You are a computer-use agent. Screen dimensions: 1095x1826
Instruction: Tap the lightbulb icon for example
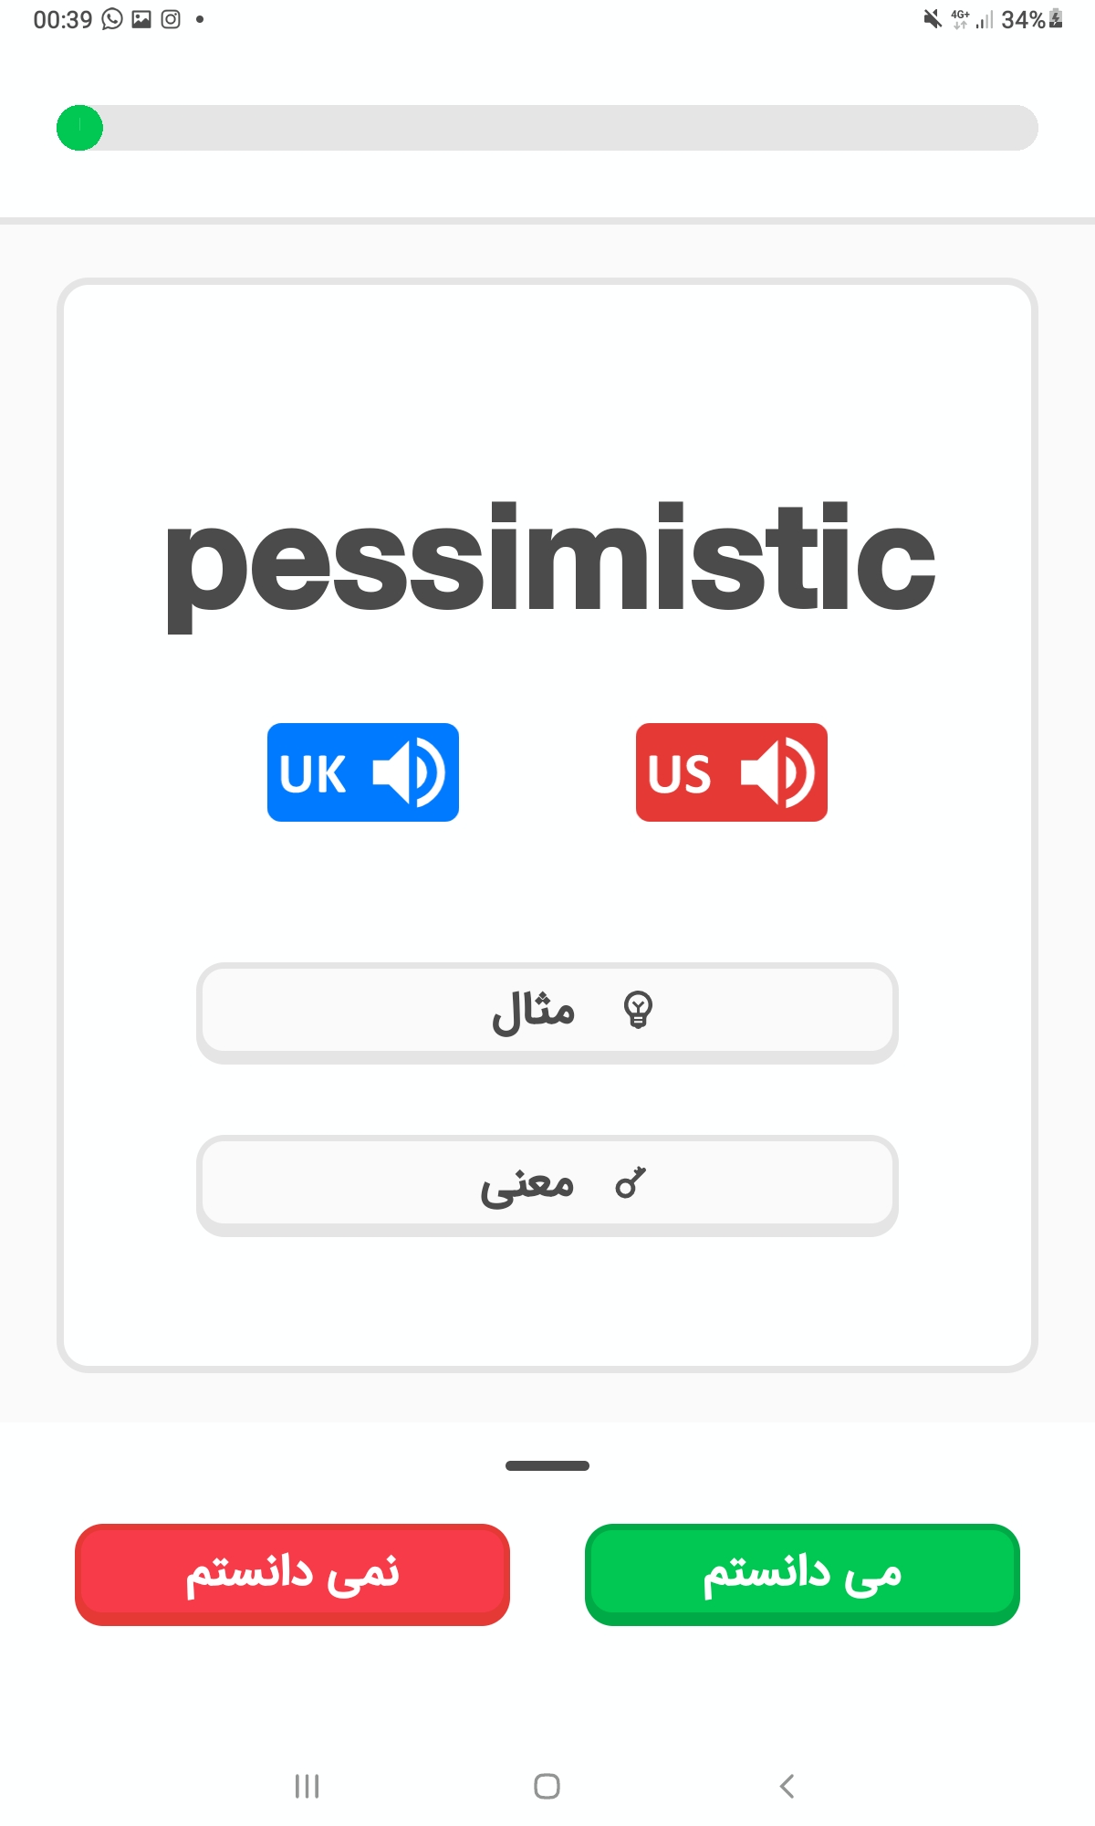click(638, 1011)
